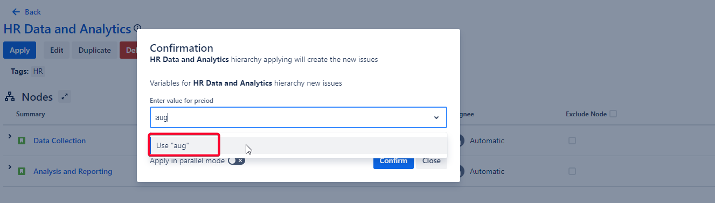
Task: Click the green Analysis and Reporting issue icon
Action: [22, 172]
